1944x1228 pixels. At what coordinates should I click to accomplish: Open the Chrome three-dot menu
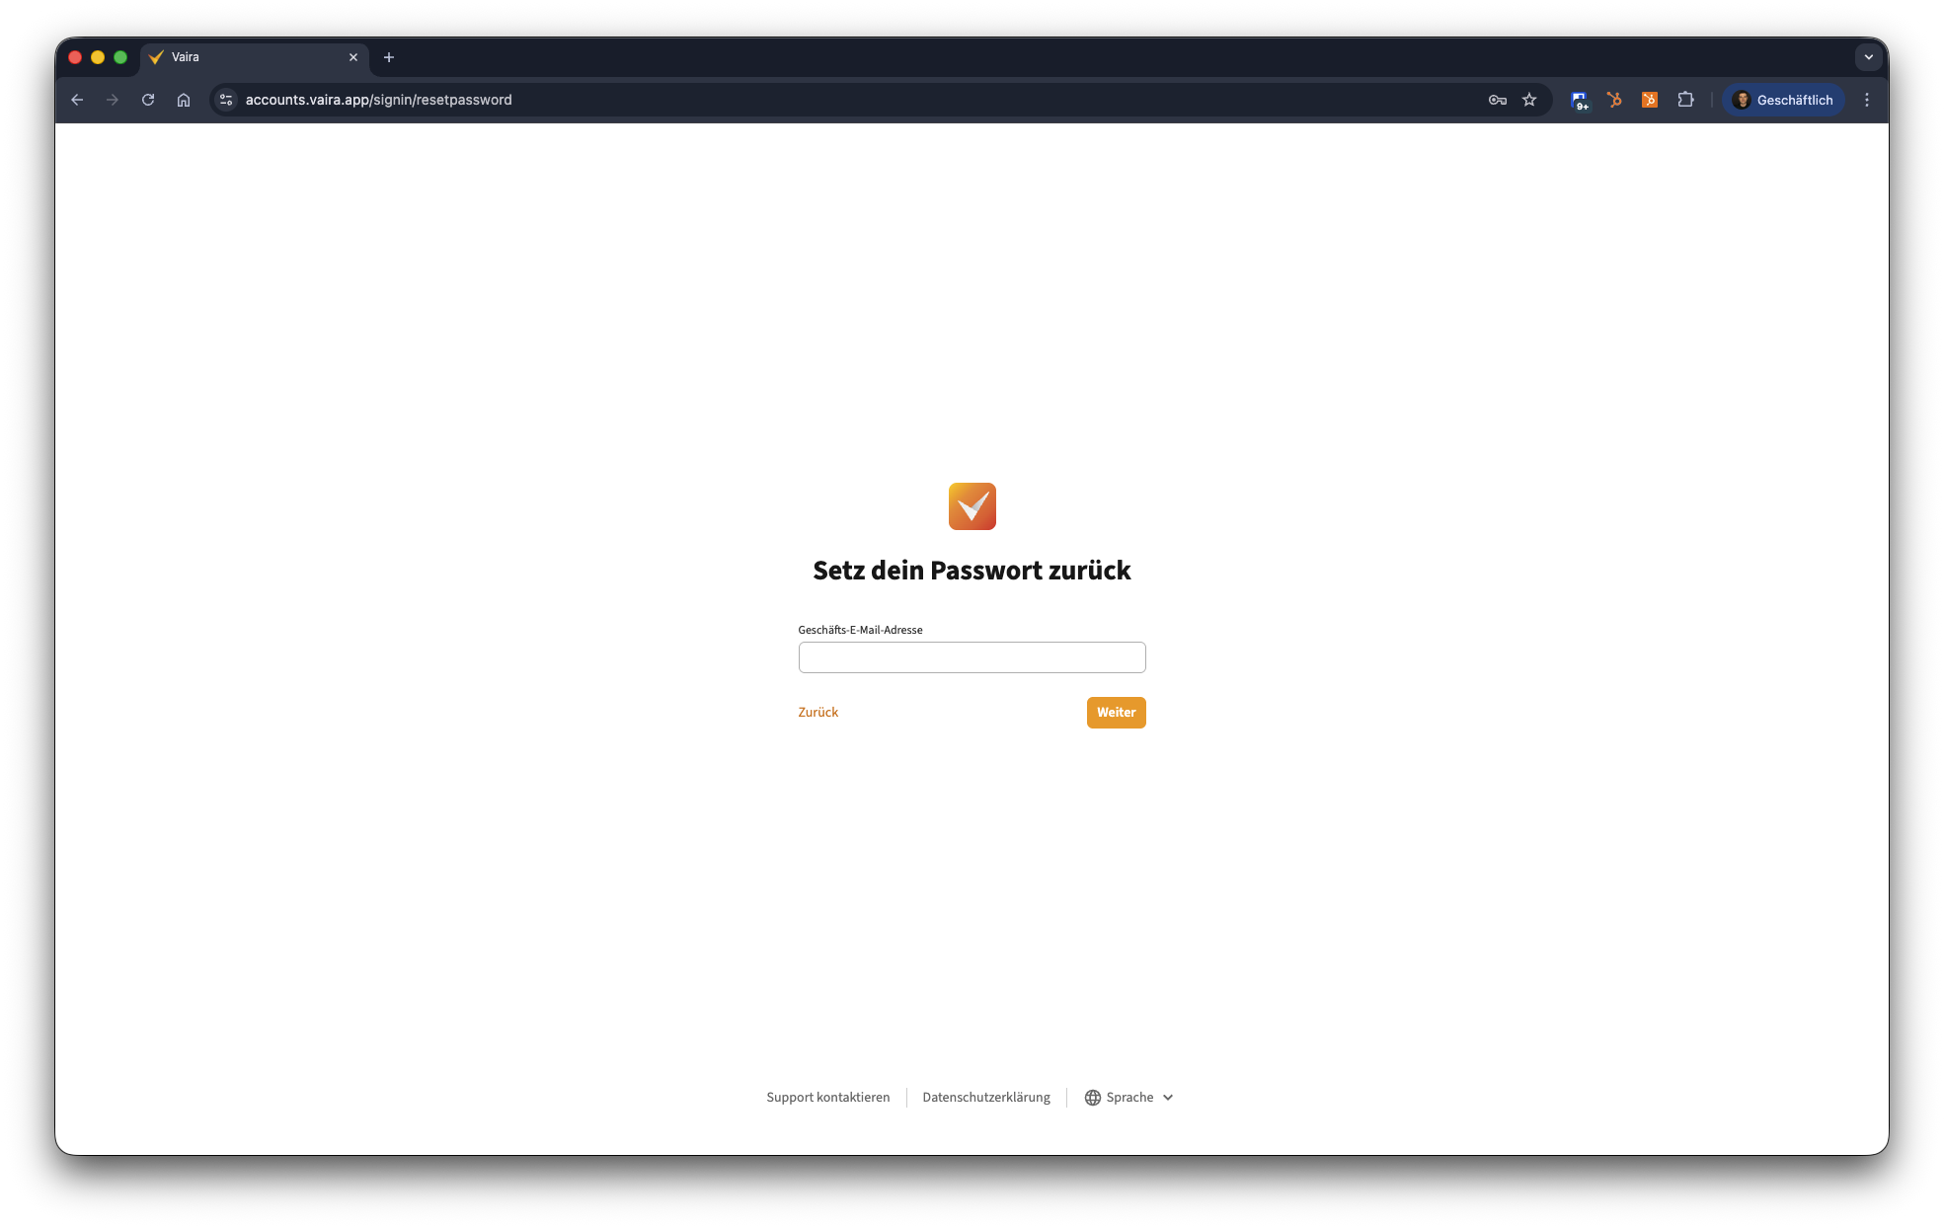pyautogui.click(x=1866, y=100)
